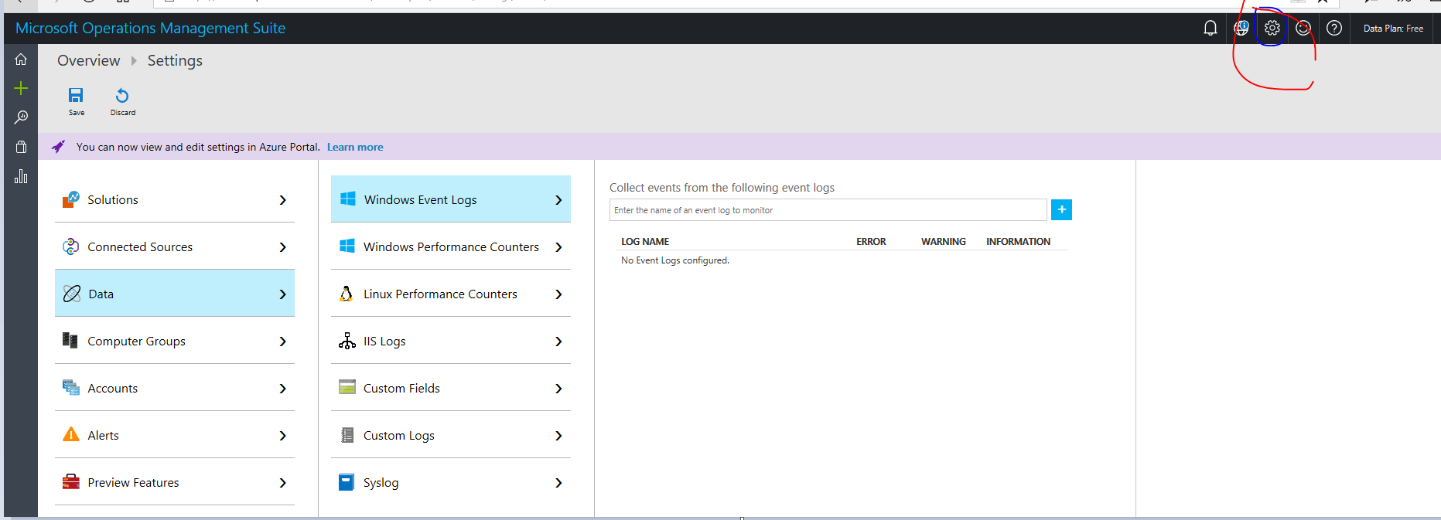Open the Learn more link
The width and height of the screenshot is (1441, 520).
(x=355, y=147)
